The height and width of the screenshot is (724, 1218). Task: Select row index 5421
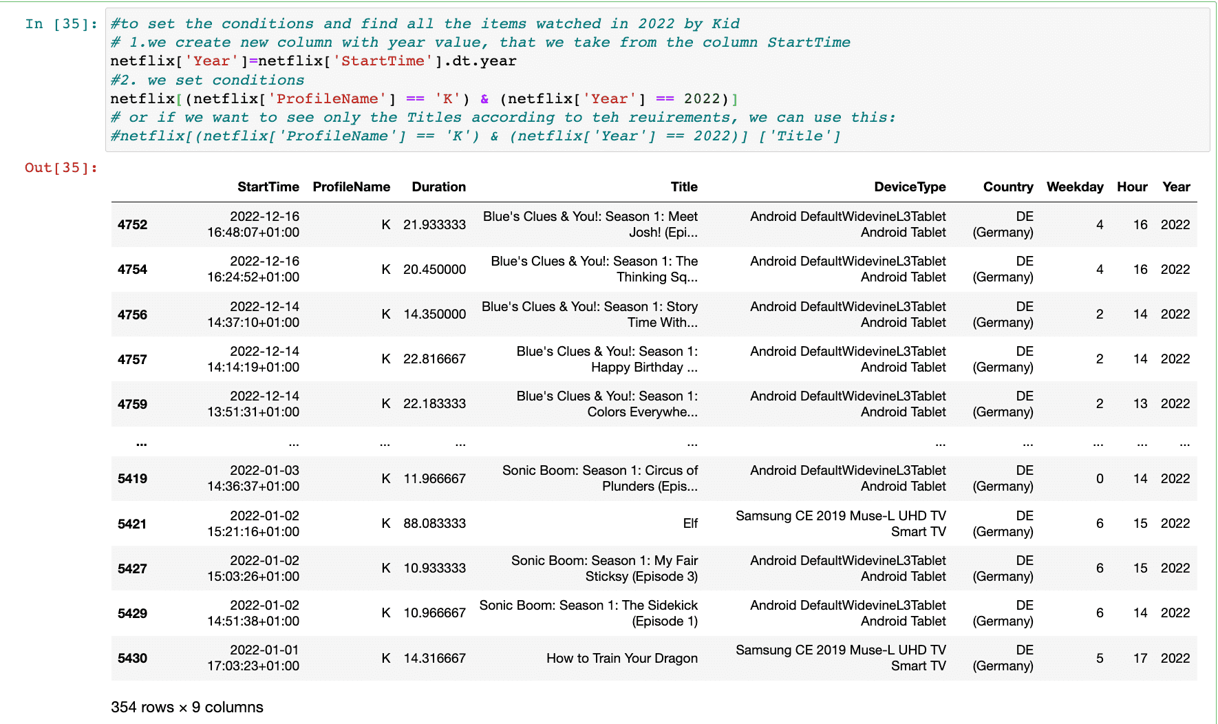point(132,524)
